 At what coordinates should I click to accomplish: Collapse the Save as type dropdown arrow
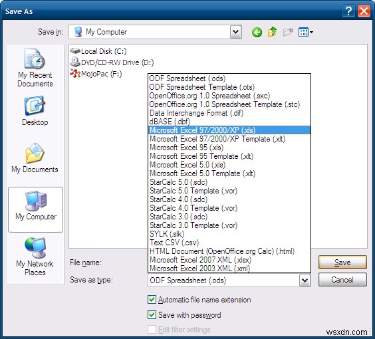305,281
